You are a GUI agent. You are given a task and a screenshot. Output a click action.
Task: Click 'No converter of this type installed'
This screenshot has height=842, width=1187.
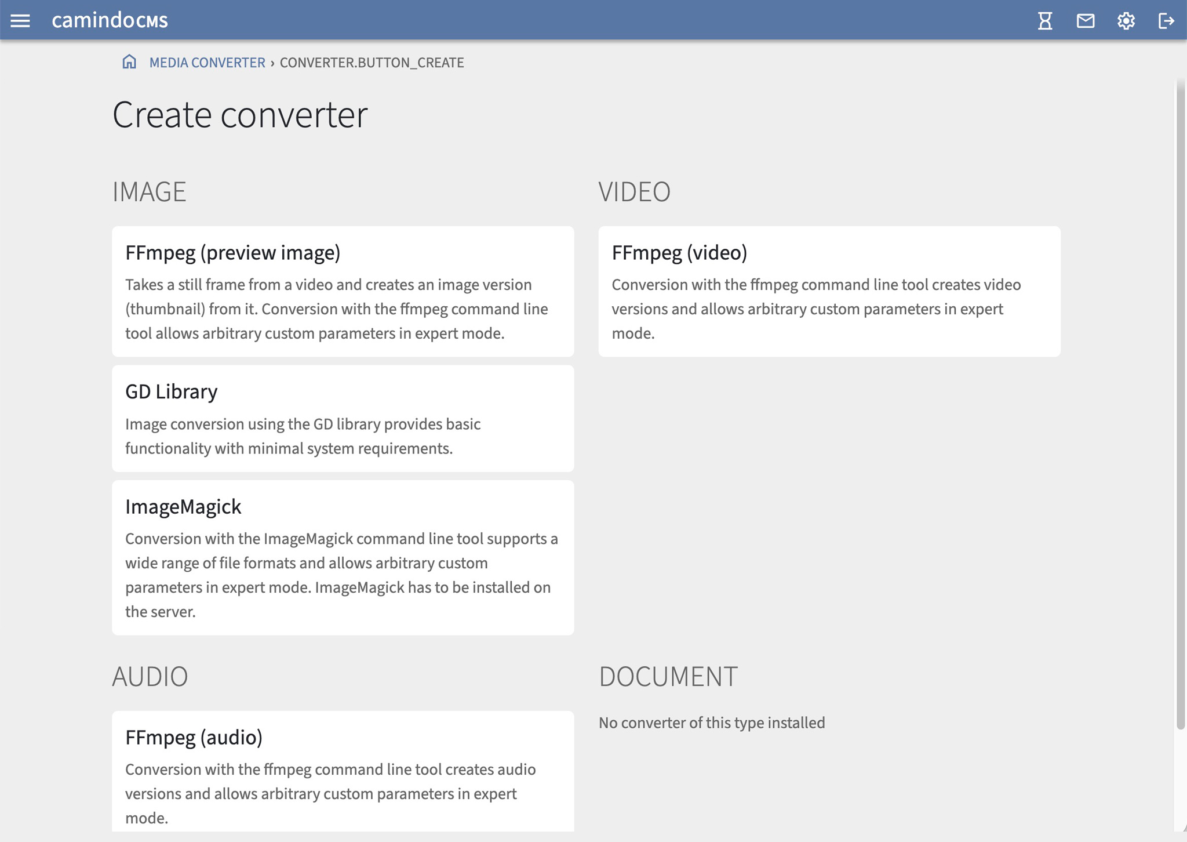click(712, 723)
